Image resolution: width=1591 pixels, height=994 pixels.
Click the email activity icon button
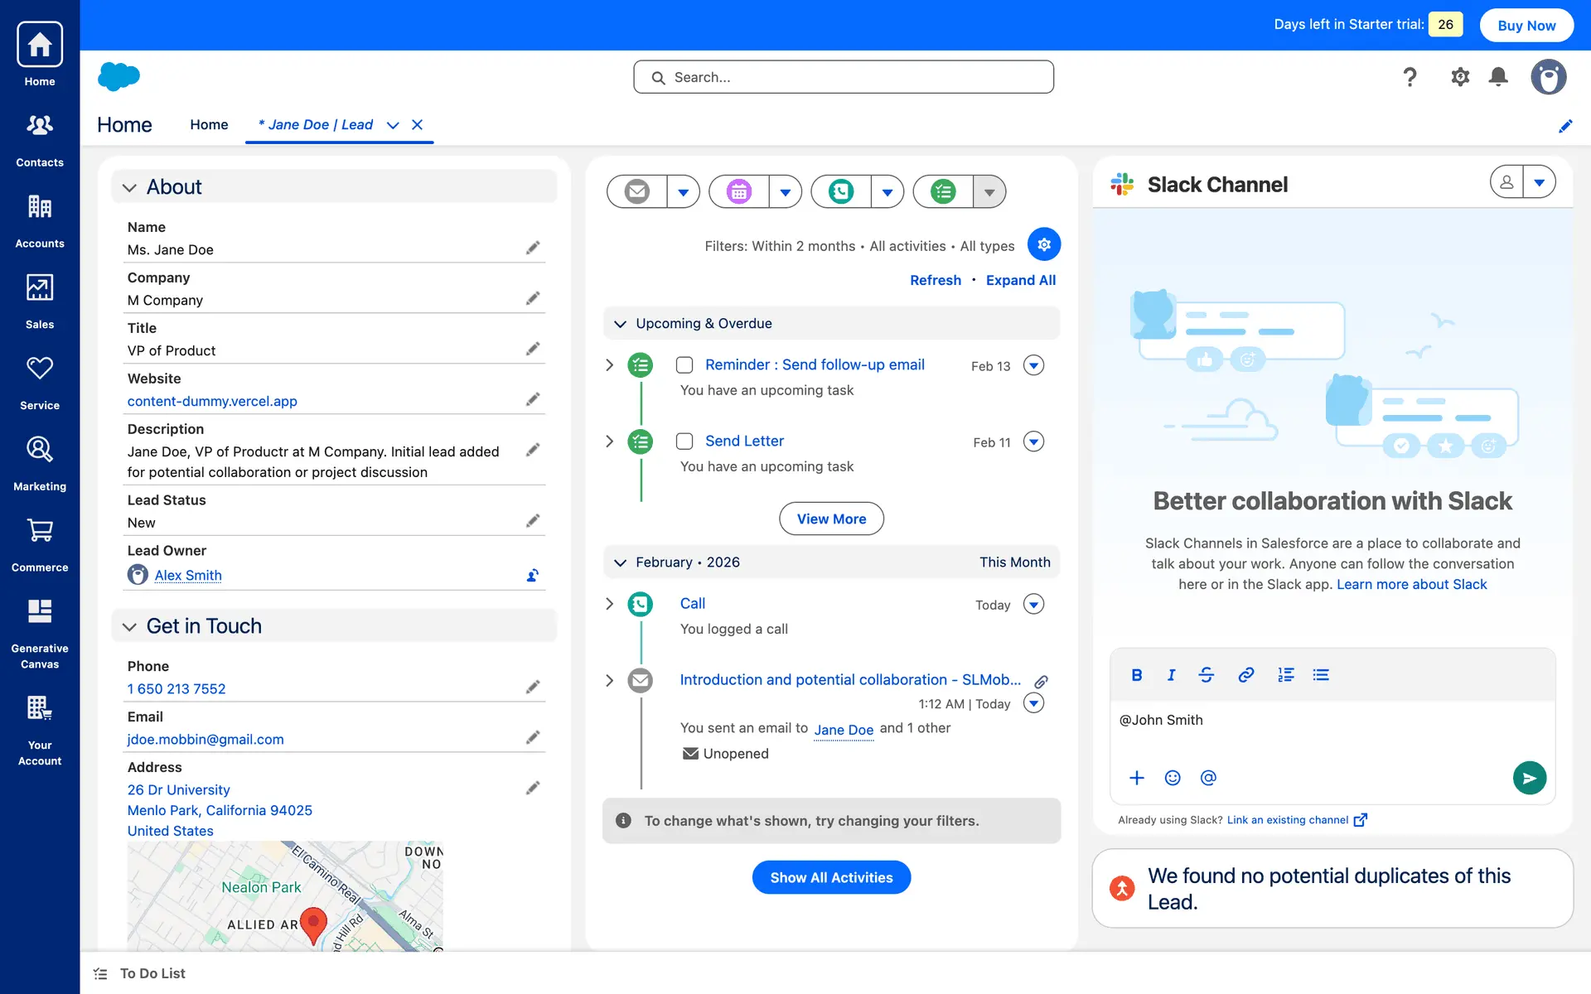[636, 192]
